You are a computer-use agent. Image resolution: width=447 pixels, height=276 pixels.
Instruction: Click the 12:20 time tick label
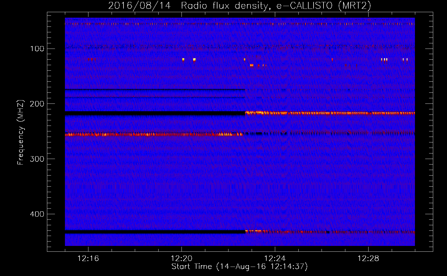coord(182,259)
